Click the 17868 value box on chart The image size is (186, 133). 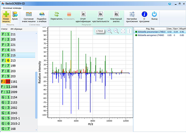[x=100, y=31]
